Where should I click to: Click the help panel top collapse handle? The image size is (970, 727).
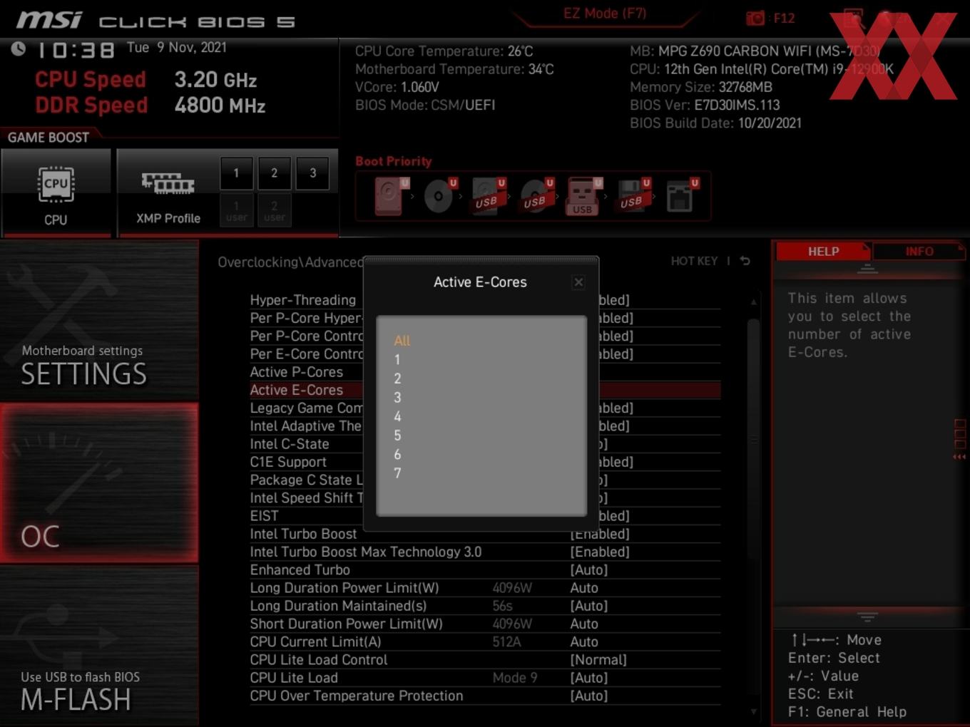click(867, 269)
